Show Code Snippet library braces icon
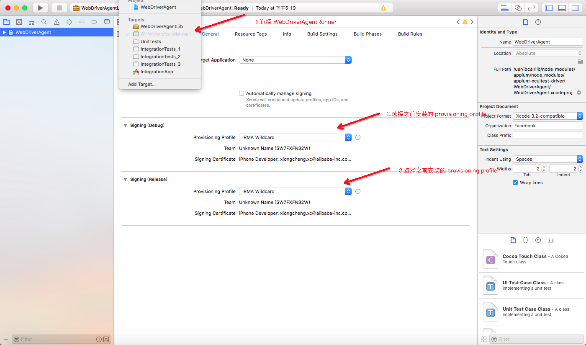 pyautogui.click(x=526, y=240)
